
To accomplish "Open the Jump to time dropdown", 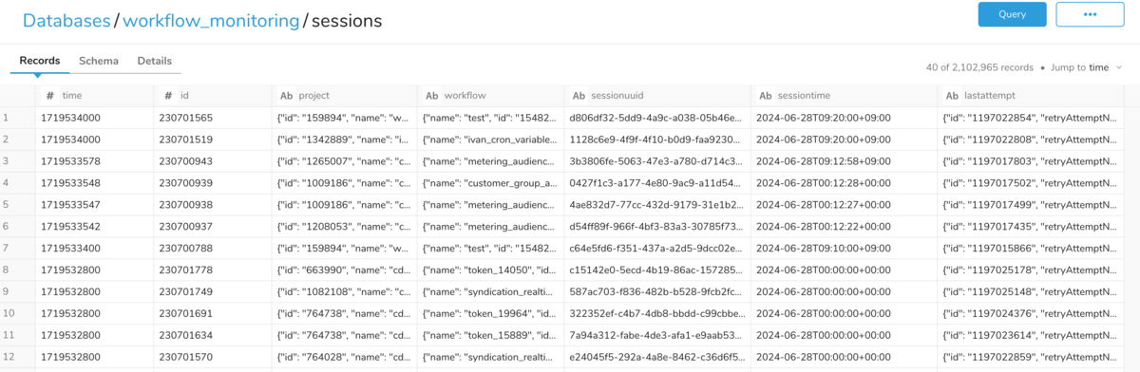I will pos(1087,67).
